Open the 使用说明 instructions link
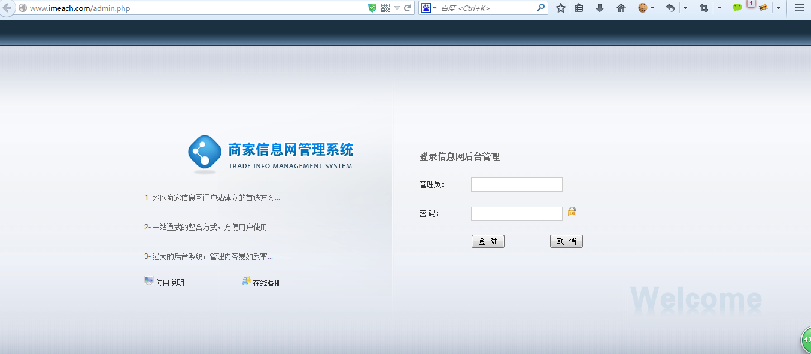 (170, 283)
